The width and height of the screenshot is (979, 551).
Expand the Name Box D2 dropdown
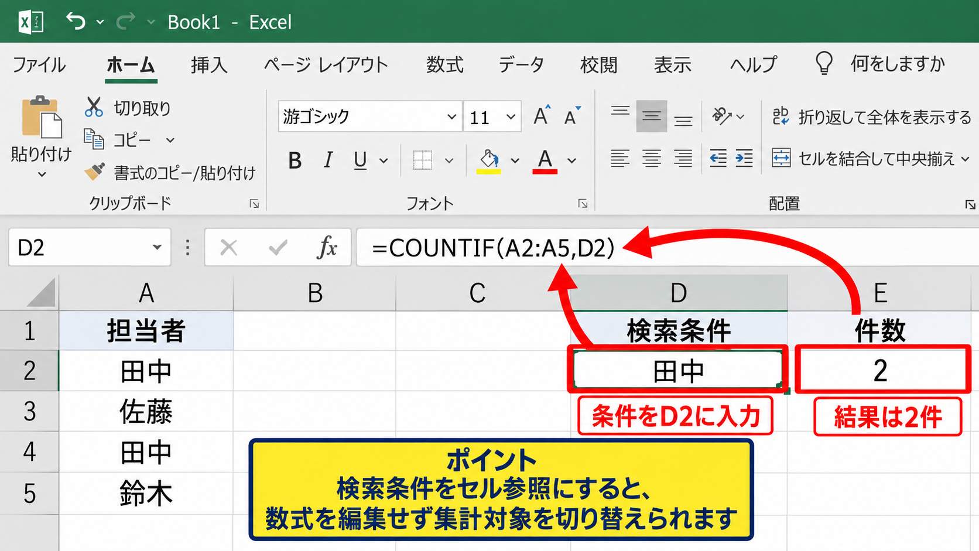[x=157, y=247]
